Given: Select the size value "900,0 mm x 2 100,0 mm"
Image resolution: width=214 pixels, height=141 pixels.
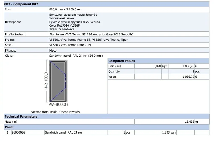Looking at the screenshot, I should (x=66, y=9).
